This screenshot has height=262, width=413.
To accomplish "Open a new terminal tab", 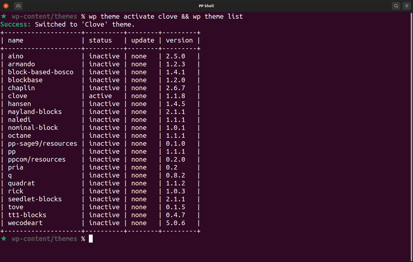I will (x=18, y=6).
